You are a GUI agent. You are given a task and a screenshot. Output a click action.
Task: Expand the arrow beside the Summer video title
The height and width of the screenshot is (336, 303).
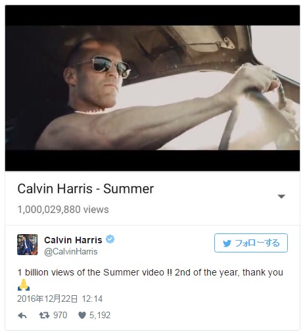281,196
